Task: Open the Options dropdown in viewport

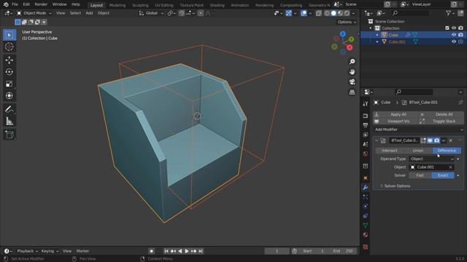Action: pos(347,22)
